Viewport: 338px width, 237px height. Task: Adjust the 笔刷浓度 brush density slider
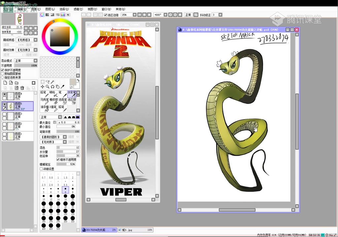coord(68,131)
